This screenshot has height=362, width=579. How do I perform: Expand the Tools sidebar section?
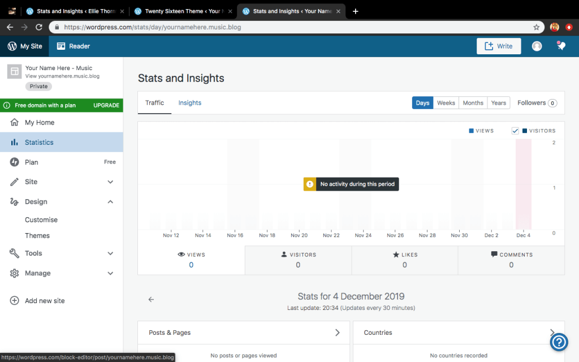110,253
